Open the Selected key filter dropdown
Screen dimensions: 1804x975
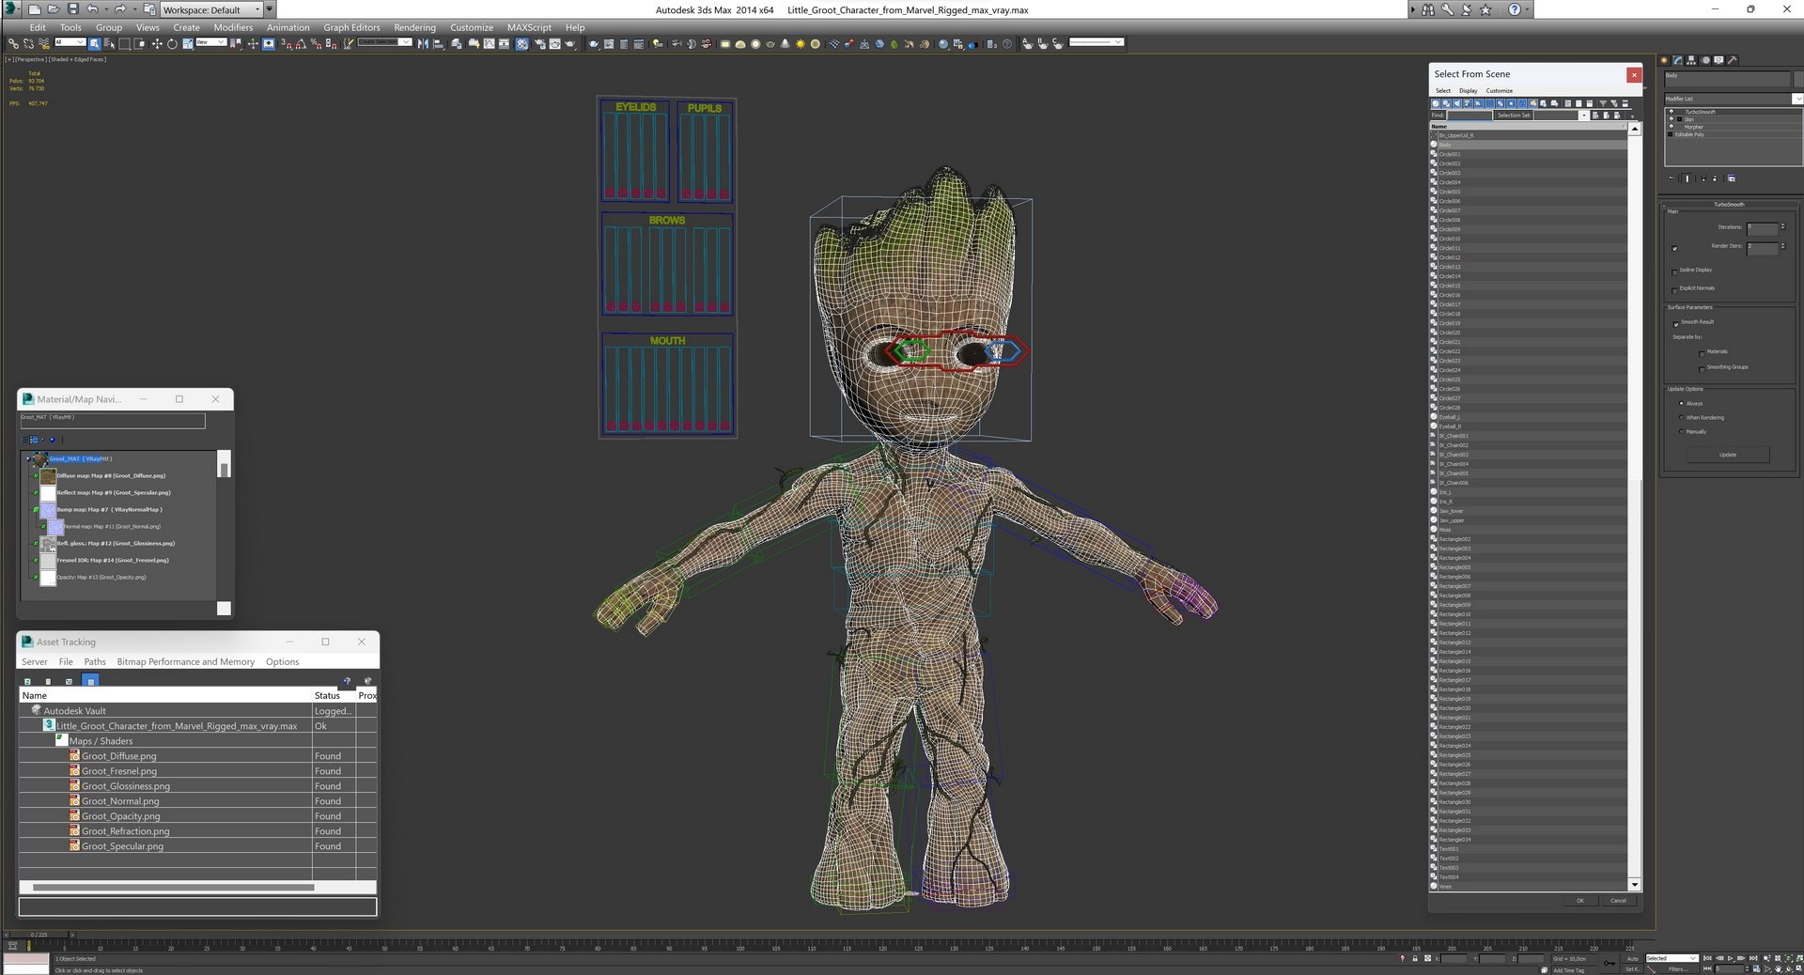pos(1672,958)
